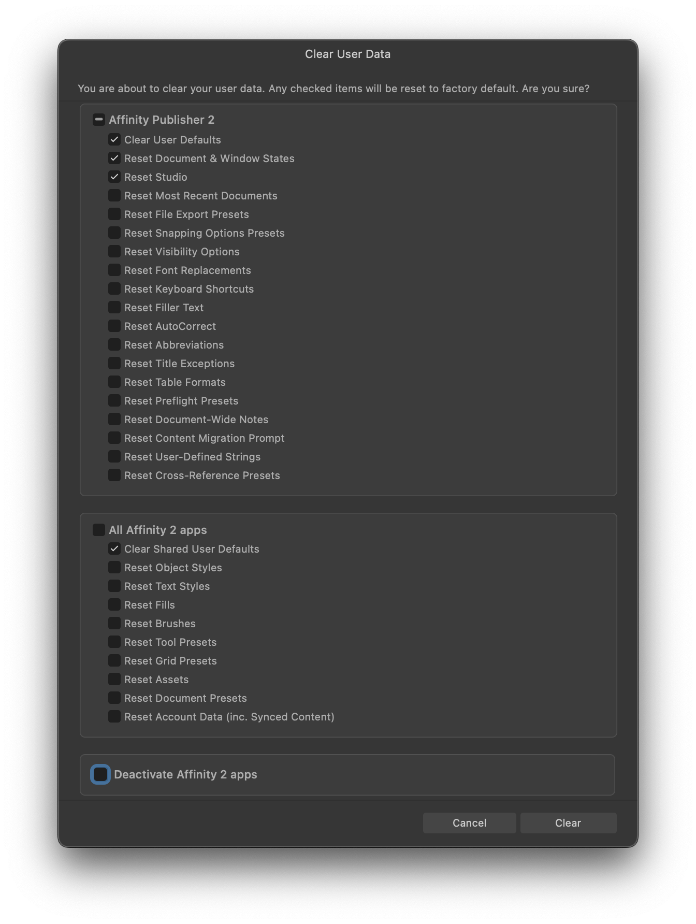Check the All Affinity 2 apps checkbox
The height and width of the screenshot is (924, 696).
[99, 530]
